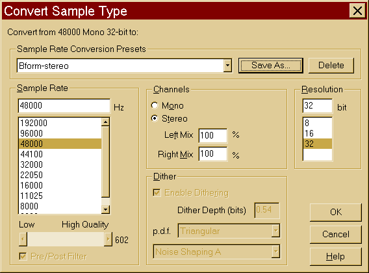
Task: Confirm the conversion with OK
Action: [336, 213]
